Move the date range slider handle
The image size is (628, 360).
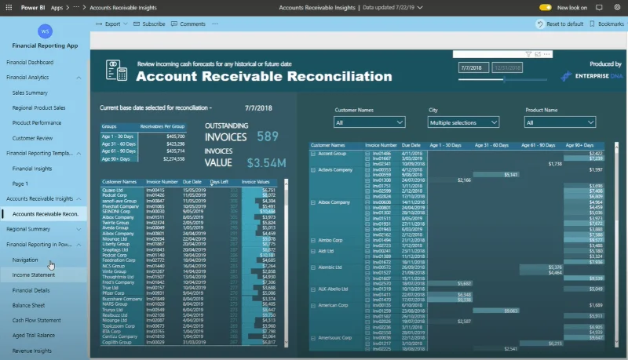[504, 79]
